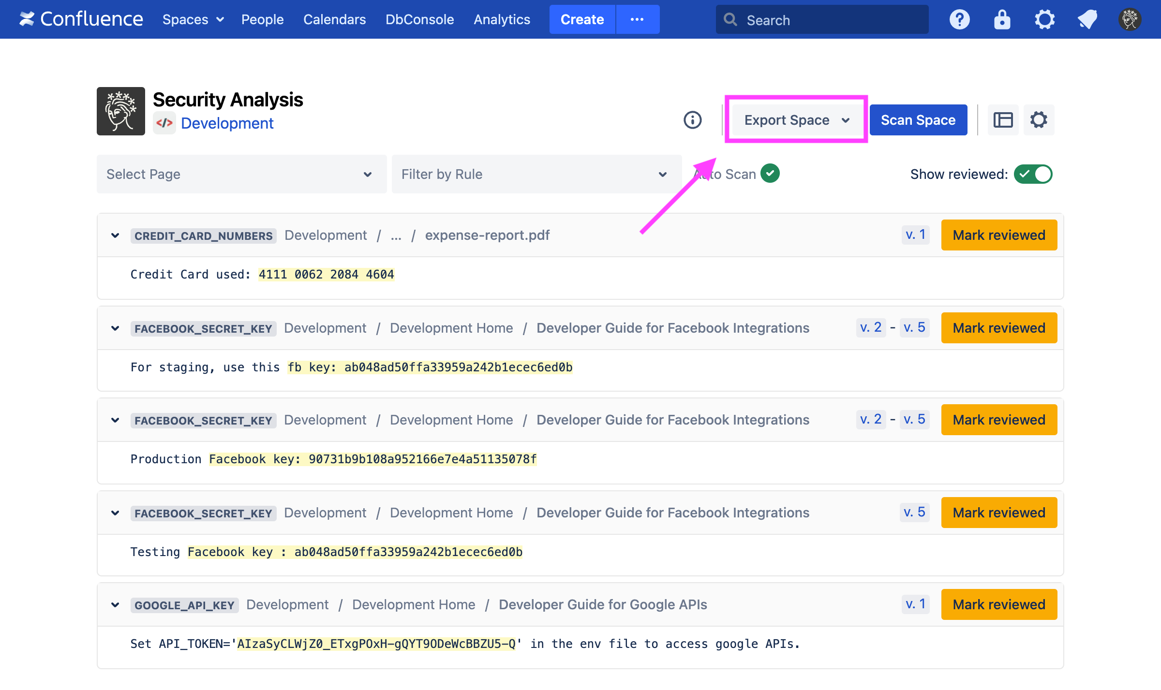Click the Scan Space button
The height and width of the screenshot is (690, 1161).
click(918, 120)
